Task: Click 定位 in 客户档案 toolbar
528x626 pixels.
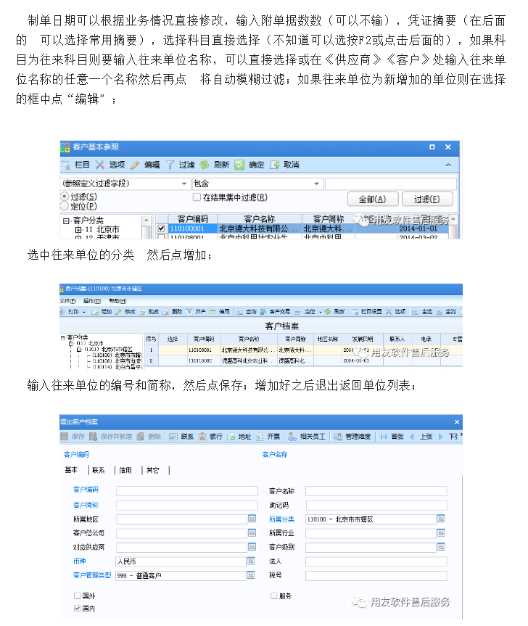Action: coord(305,312)
